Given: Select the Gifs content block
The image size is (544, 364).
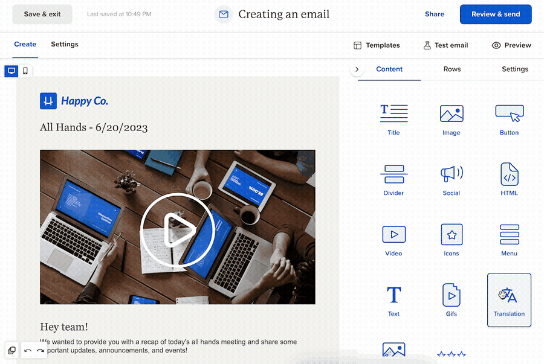Looking at the screenshot, I should pyautogui.click(x=452, y=301).
